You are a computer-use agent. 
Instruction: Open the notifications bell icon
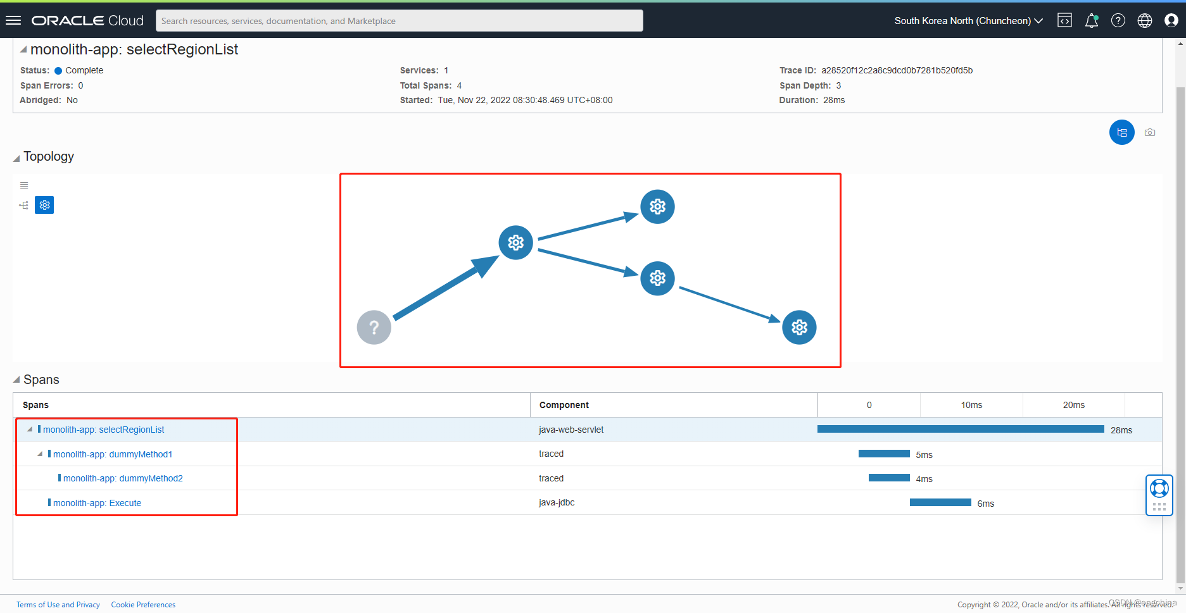tap(1092, 21)
